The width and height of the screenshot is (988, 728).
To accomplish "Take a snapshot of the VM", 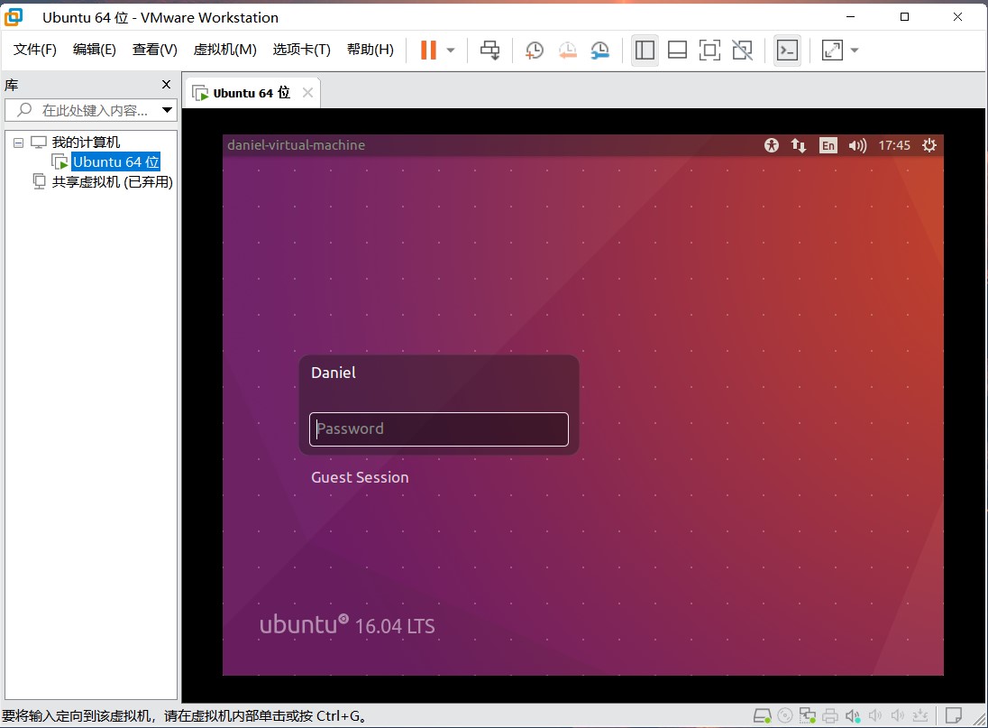I will tap(535, 50).
